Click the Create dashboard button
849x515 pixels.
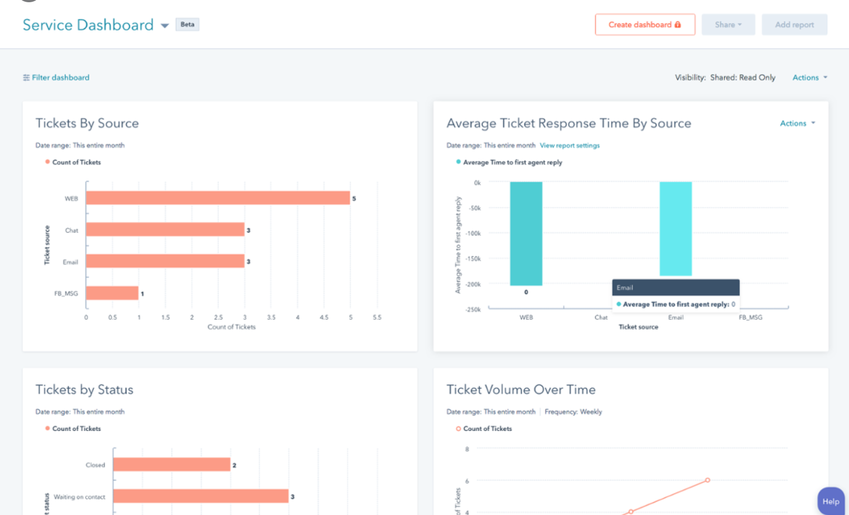645,24
